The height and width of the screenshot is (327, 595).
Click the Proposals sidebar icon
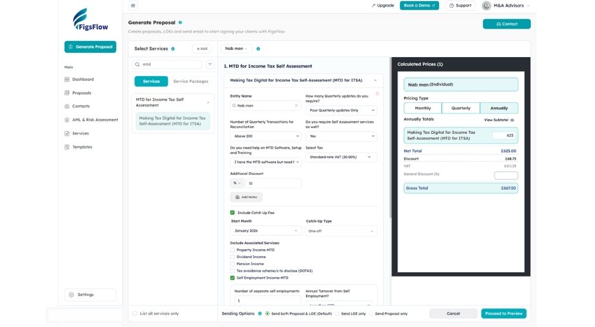click(x=67, y=93)
